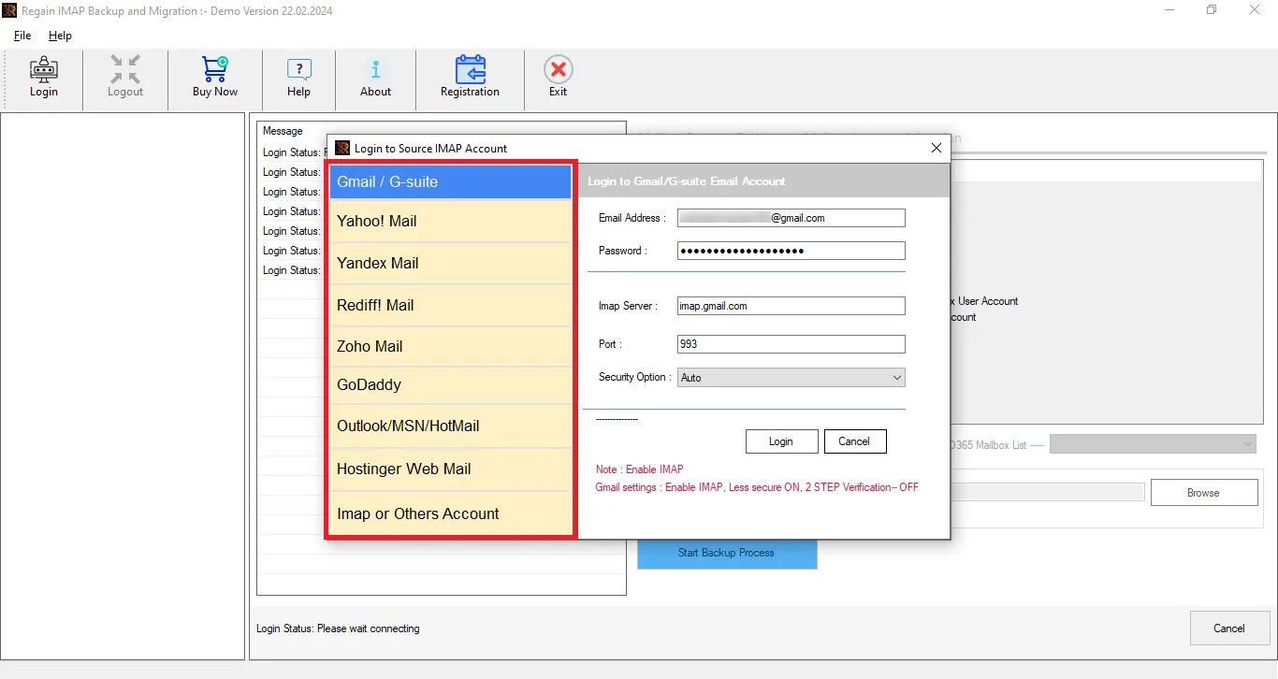Select Rediff! Mail provider
1278x679 pixels.
point(450,306)
